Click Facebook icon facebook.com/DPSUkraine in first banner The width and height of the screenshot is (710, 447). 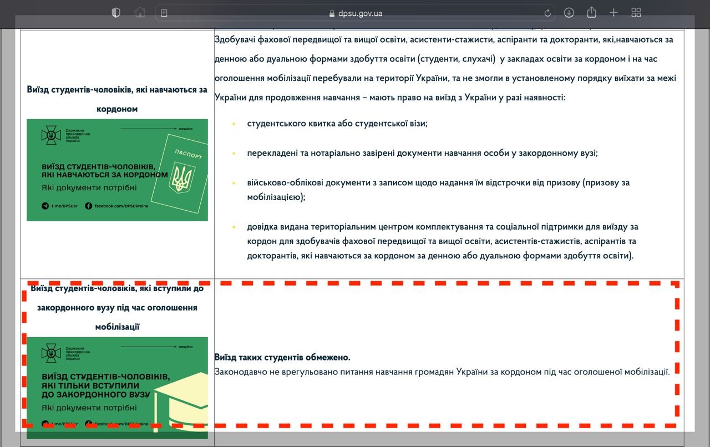(x=89, y=206)
